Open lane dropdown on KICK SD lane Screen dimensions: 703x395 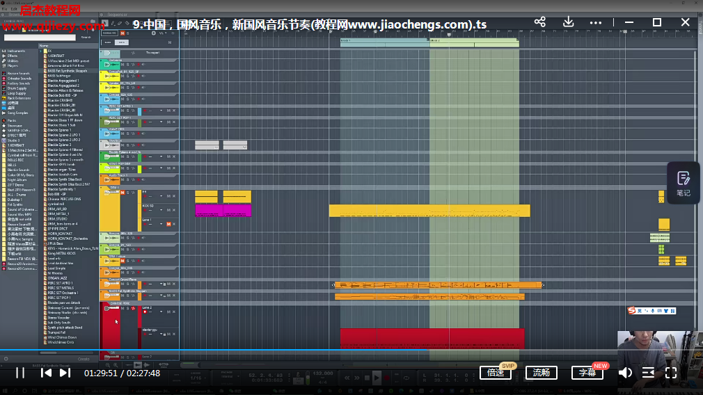click(x=161, y=210)
